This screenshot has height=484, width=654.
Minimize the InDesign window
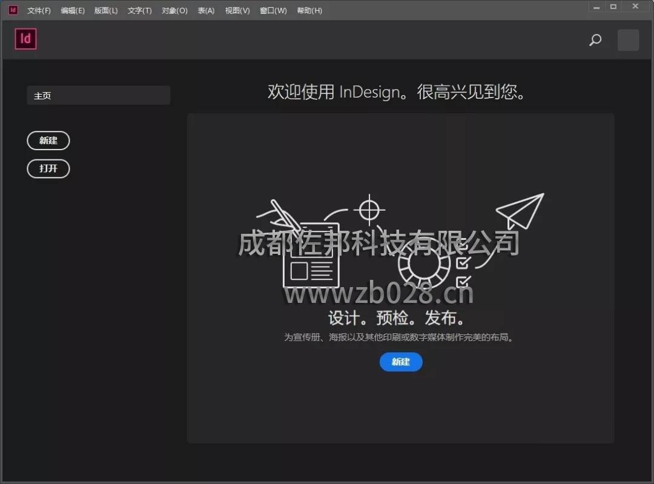pos(596,7)
